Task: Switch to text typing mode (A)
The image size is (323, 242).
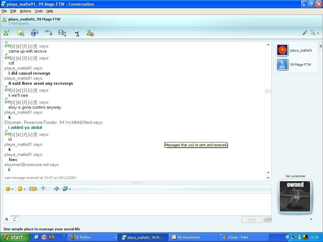Action: click(6, 219)
